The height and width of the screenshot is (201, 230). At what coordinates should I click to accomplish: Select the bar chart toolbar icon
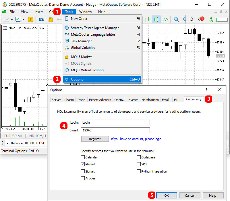[x=147, y=19]
